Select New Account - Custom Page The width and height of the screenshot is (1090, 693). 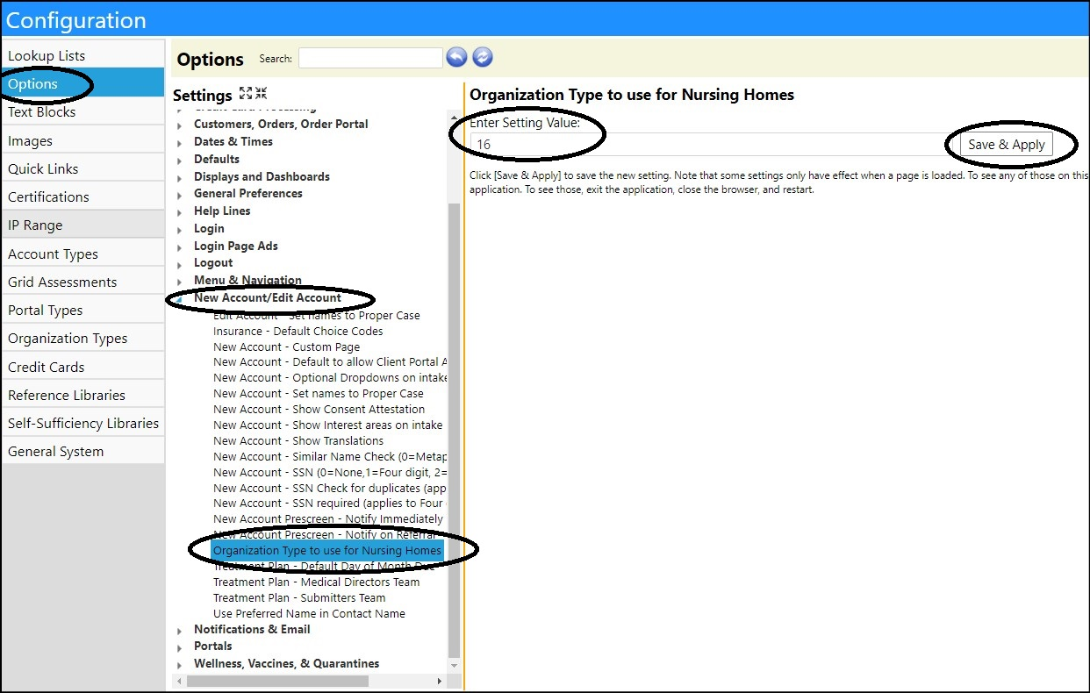[286, 346]
